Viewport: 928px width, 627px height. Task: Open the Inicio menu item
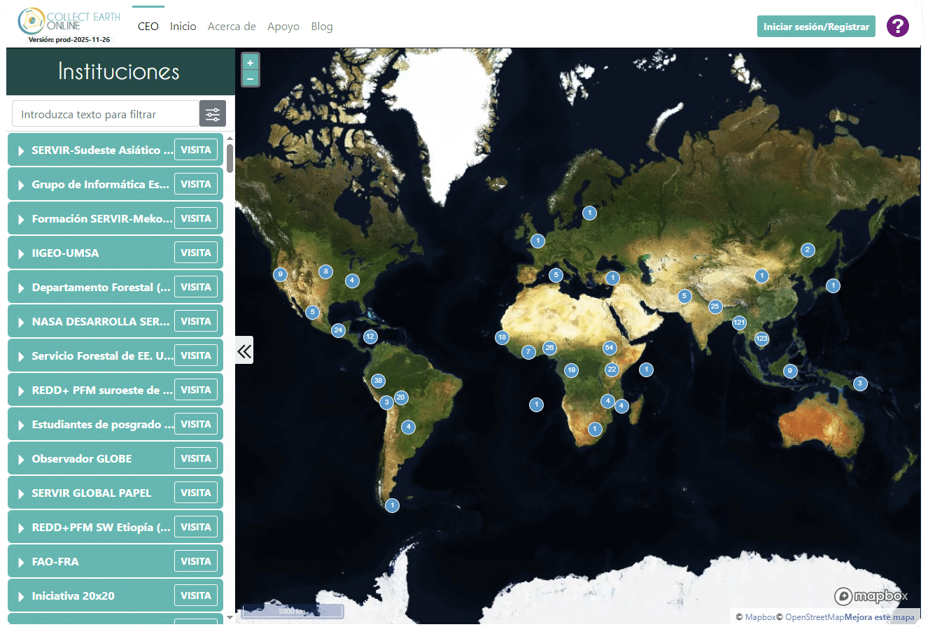[x=183, y=27]
